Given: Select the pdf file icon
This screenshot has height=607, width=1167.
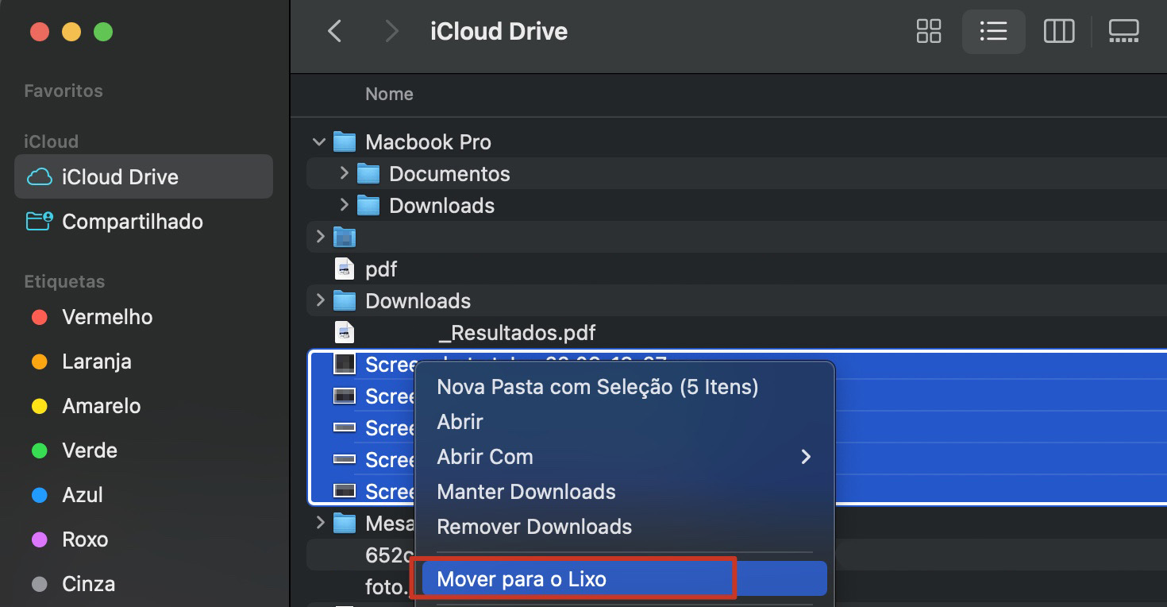Looking at the screenshot, I should [x=345, y=269].
